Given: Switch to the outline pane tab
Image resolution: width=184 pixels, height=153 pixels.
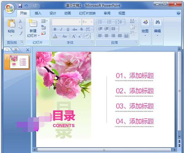Looking at the screenshot, I should [15, 50].
